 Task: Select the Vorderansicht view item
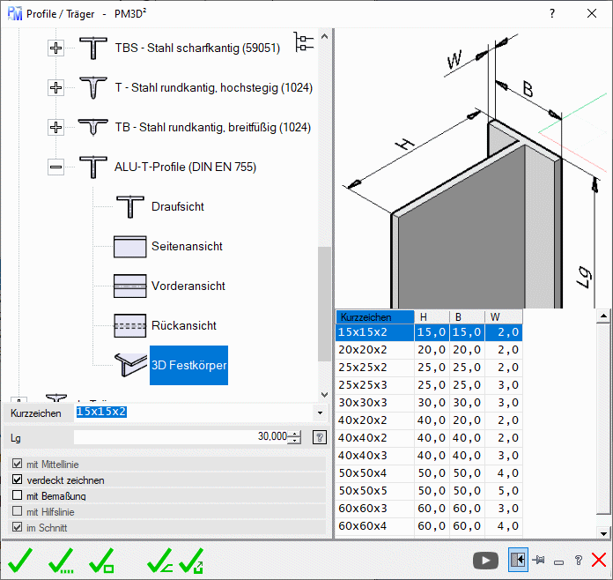188,286
